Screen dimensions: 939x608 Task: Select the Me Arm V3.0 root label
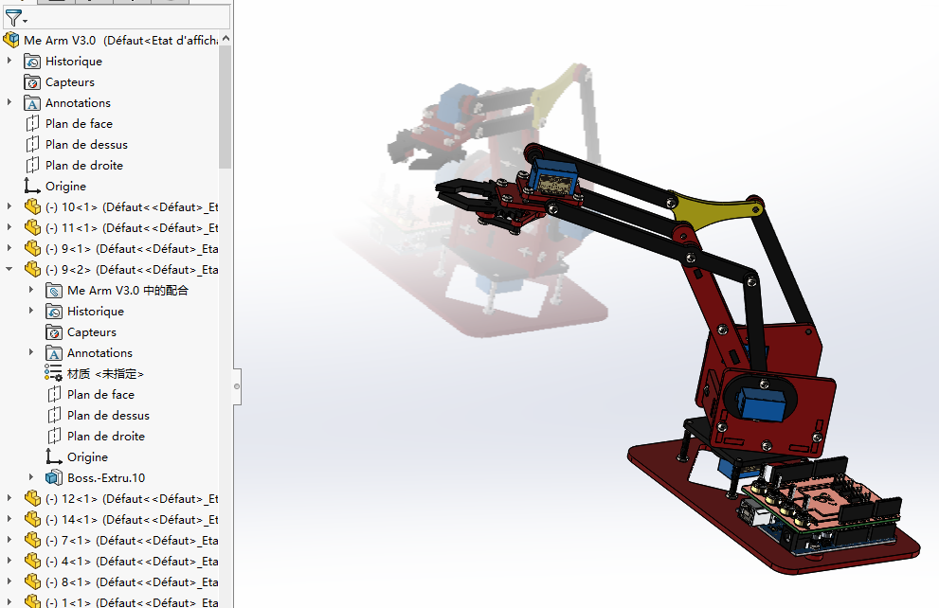click(x=60, y=40)
